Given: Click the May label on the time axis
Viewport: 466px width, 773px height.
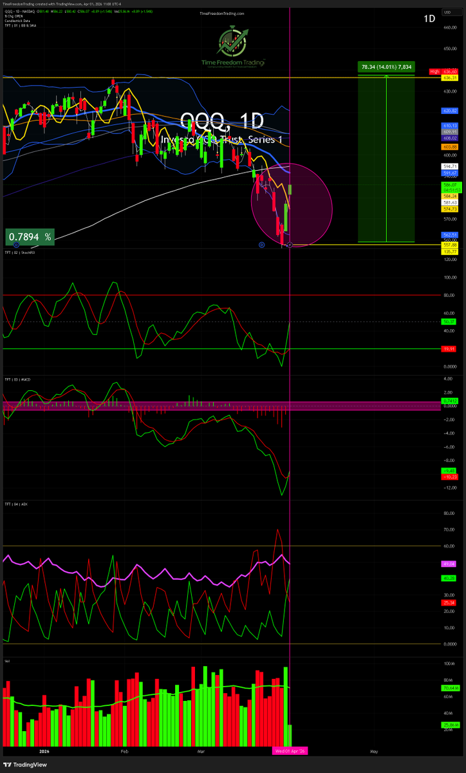Looking at the screenshot, I should [374, 751].
